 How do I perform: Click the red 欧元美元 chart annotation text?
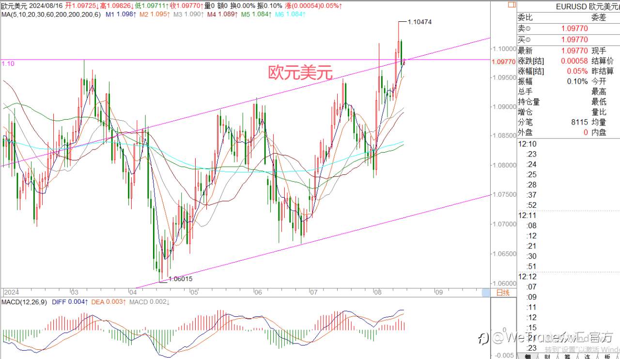tap(300, 73)
